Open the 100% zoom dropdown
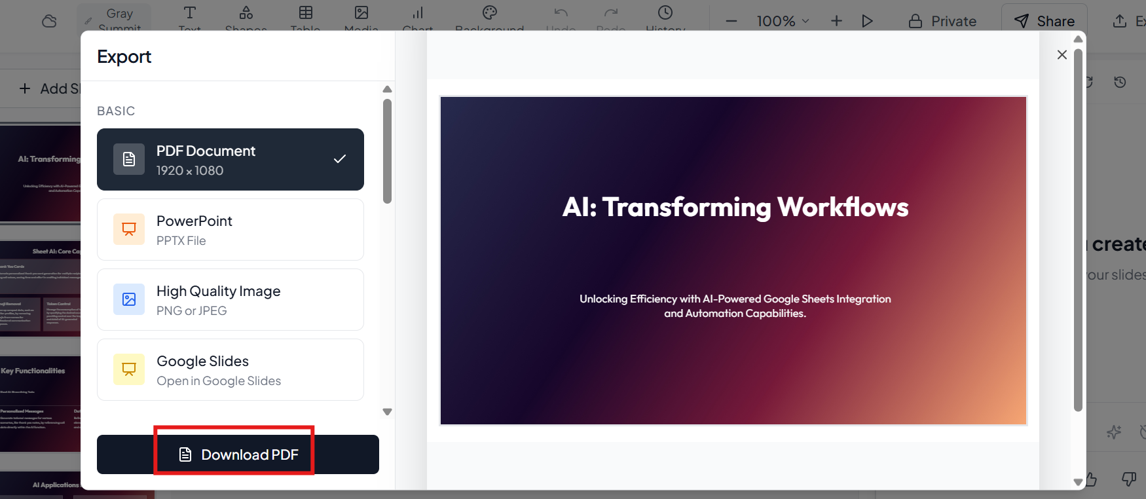The image size is (1146, 499). click(x=783, y=21)
